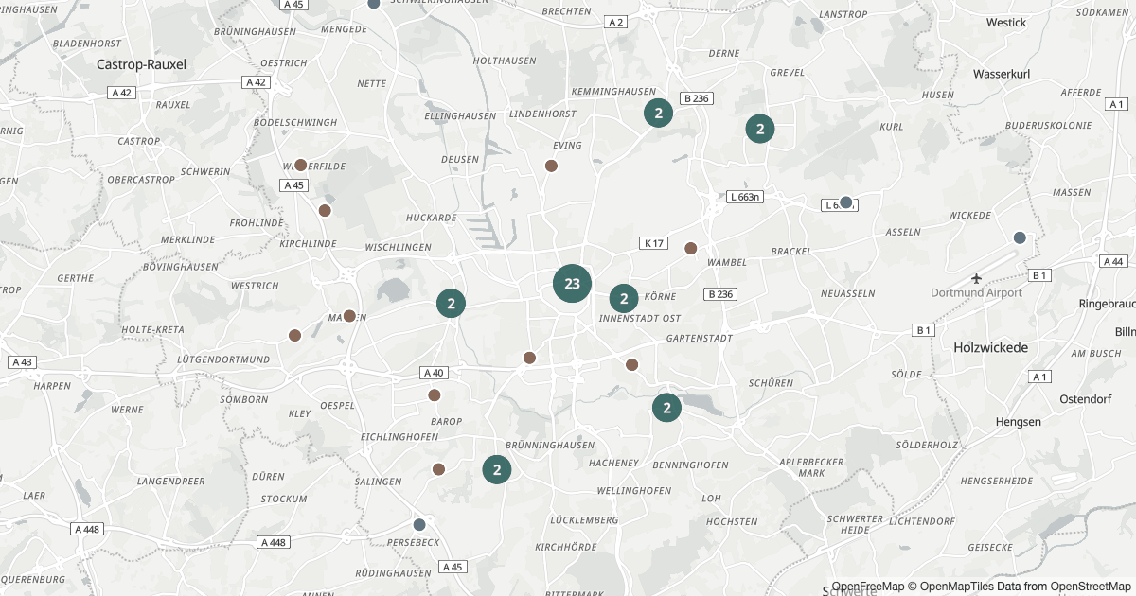1136x596 pixels.
Task: Pick the brown marker nearest Kirchlinde
Action: pyautogui.click(x=325, y=210)
